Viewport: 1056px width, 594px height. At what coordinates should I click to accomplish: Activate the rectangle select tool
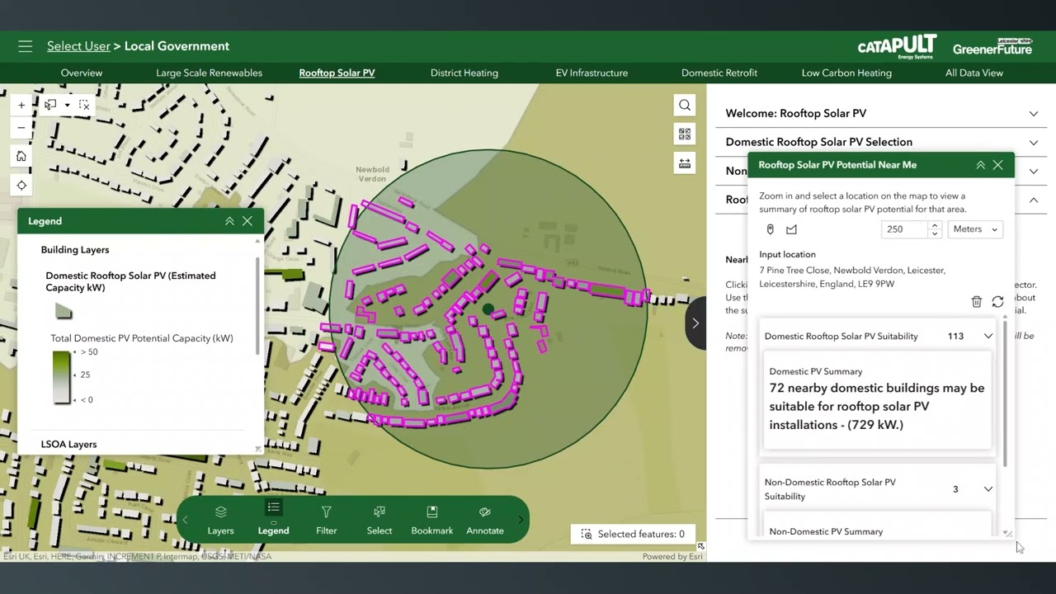tap(50, 105)
